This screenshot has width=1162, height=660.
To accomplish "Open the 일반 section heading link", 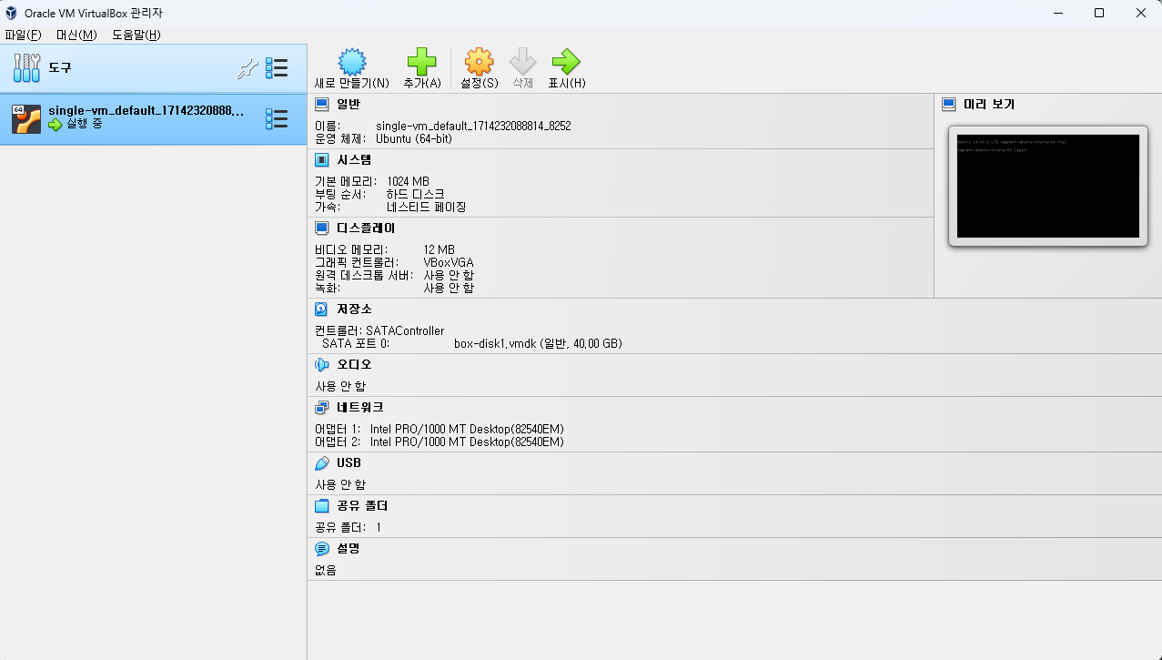I will 349,105.
